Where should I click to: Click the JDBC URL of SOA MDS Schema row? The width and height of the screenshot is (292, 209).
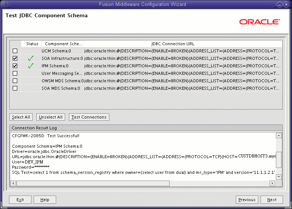coord(182,88)
